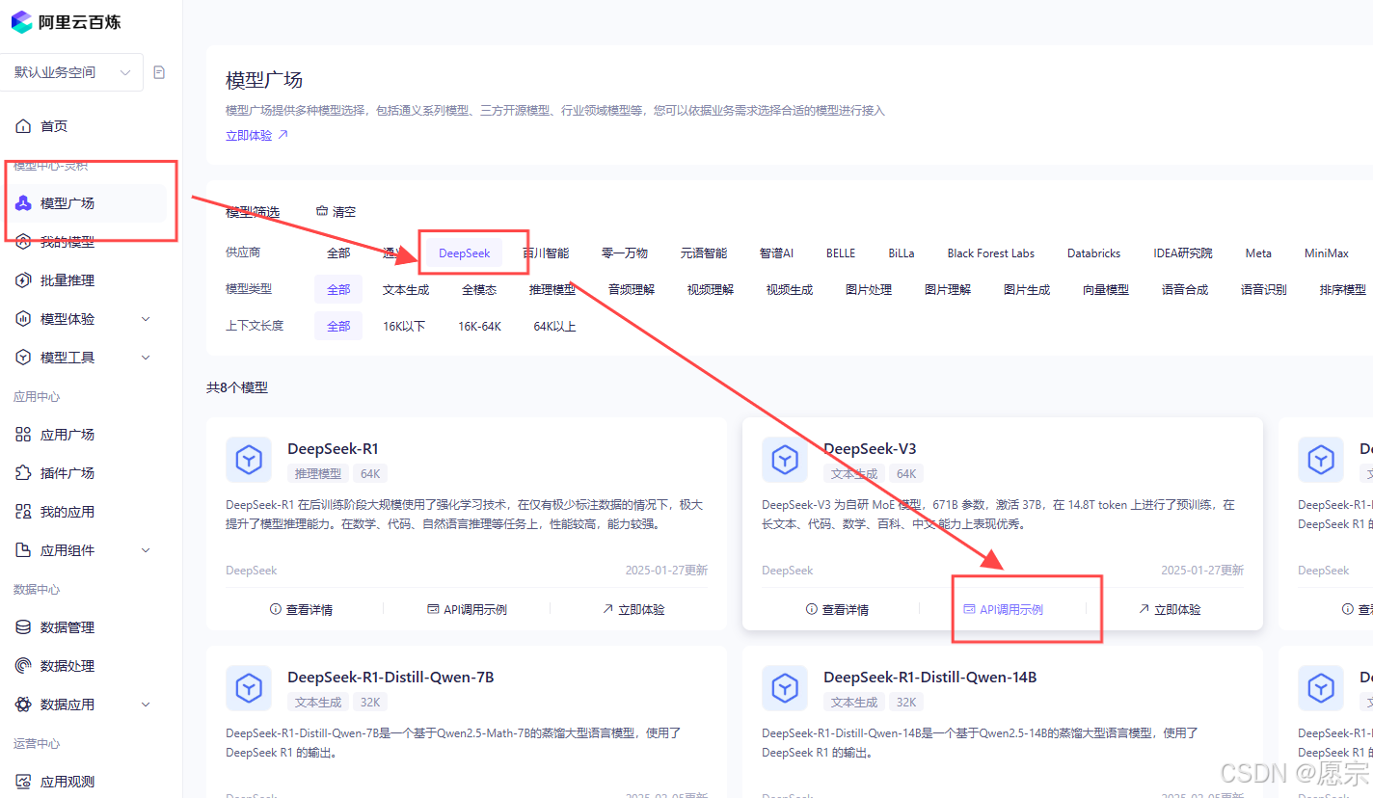The height and width of the screenshot is (798, 1373).
Task: Click the 首页 home icon
Action: pyautogui.click(x=24, y=126)
